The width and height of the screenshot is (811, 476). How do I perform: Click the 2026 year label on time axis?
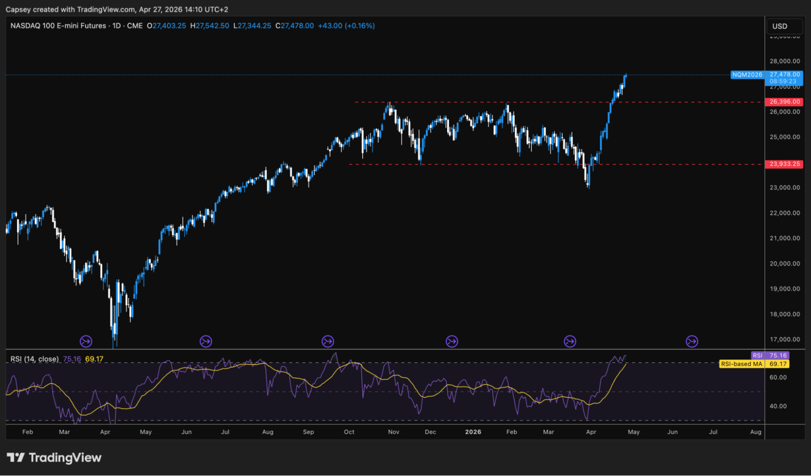[x=473, y=432]
